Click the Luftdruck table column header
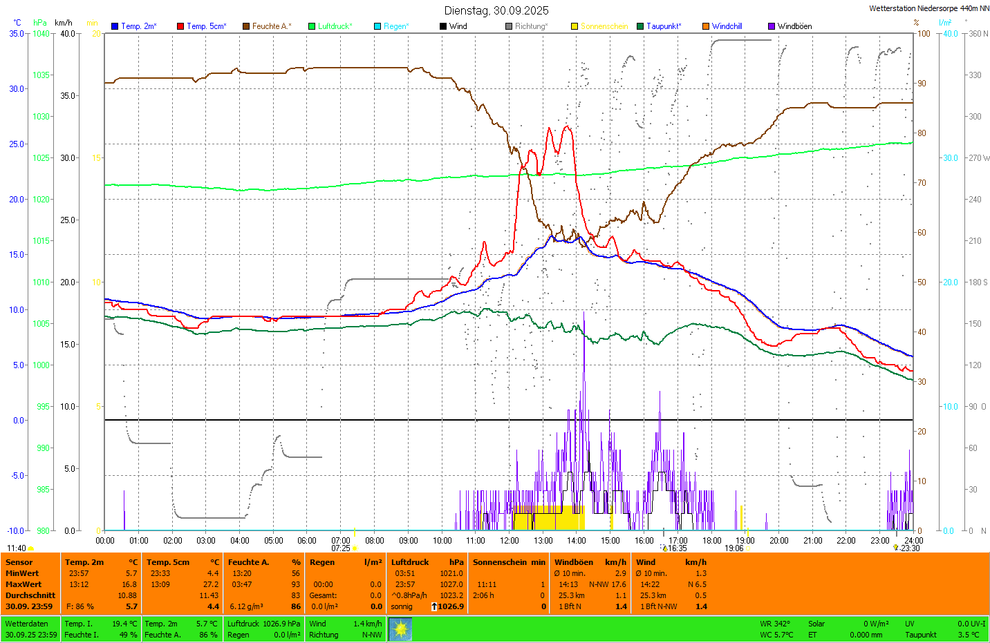 [410, 562]
